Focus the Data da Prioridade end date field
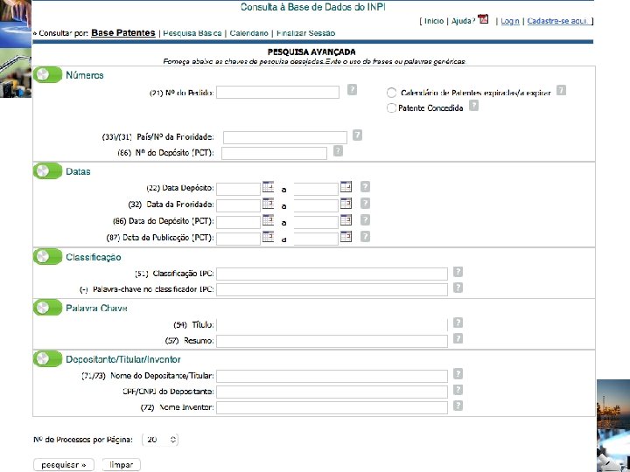 click(x=316, y=205)
